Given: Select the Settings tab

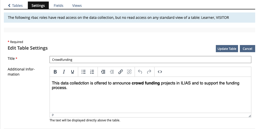Looking at the screenshot, I should tap(38, 5).
